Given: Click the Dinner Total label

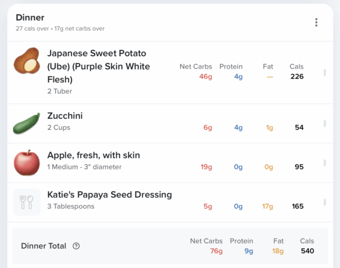Looking at the screenshot, I should coord(44,246).
